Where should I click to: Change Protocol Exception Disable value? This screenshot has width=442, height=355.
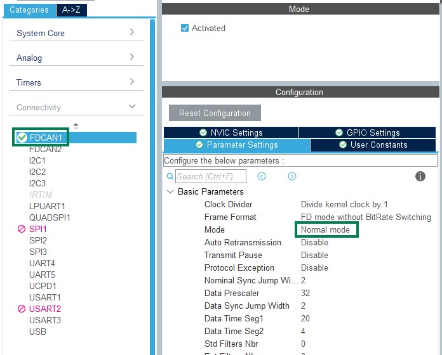(x=314, y=268)
